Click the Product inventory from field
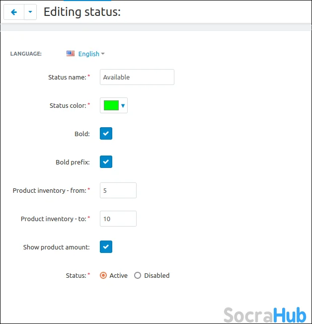This screenshot has height=324, width=312. click(x=118, y=190)
